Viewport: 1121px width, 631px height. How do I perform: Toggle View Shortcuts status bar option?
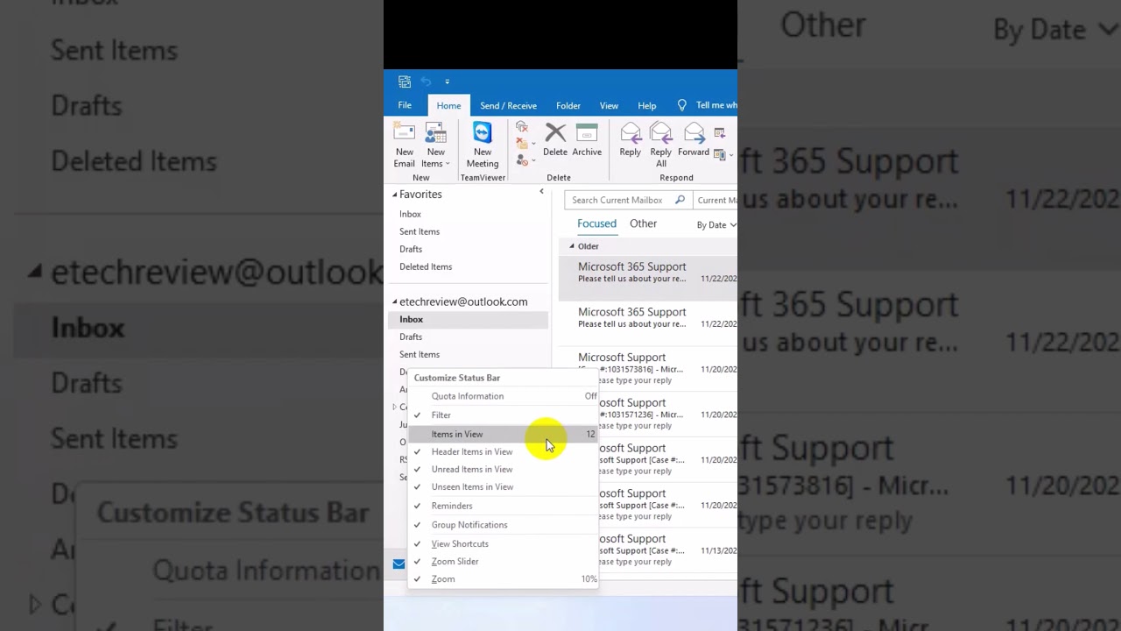coord(504,543)
